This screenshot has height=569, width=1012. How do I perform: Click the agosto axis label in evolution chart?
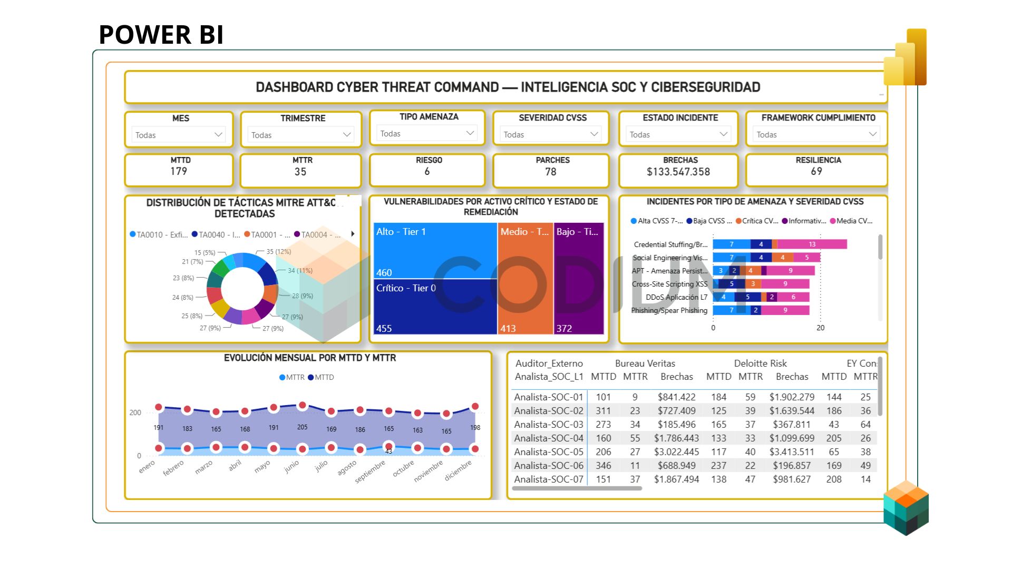[347, 467]
